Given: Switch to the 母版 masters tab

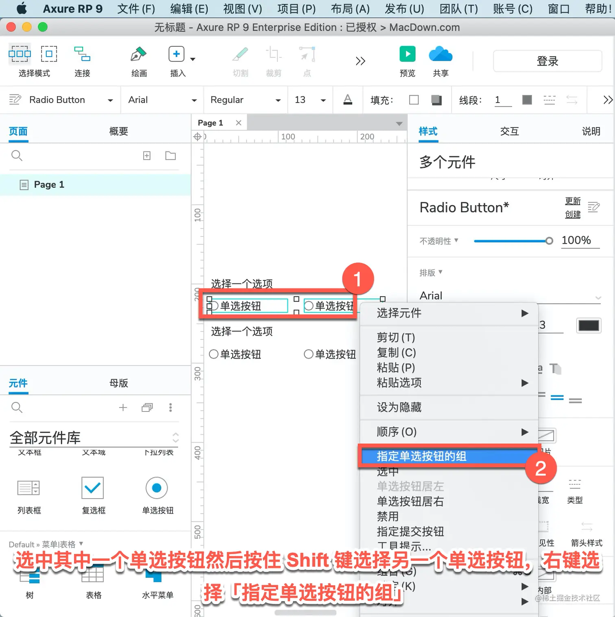Looking at the screenshot, I should (119, 383).
